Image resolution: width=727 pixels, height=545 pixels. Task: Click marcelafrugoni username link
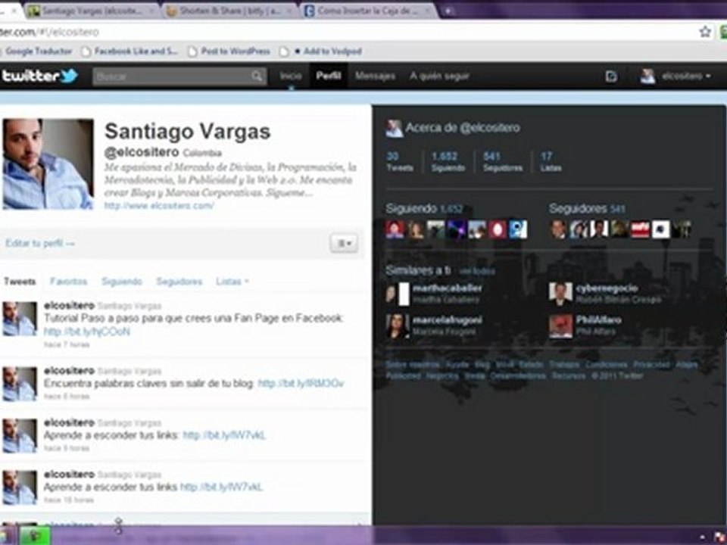(448, 319)
